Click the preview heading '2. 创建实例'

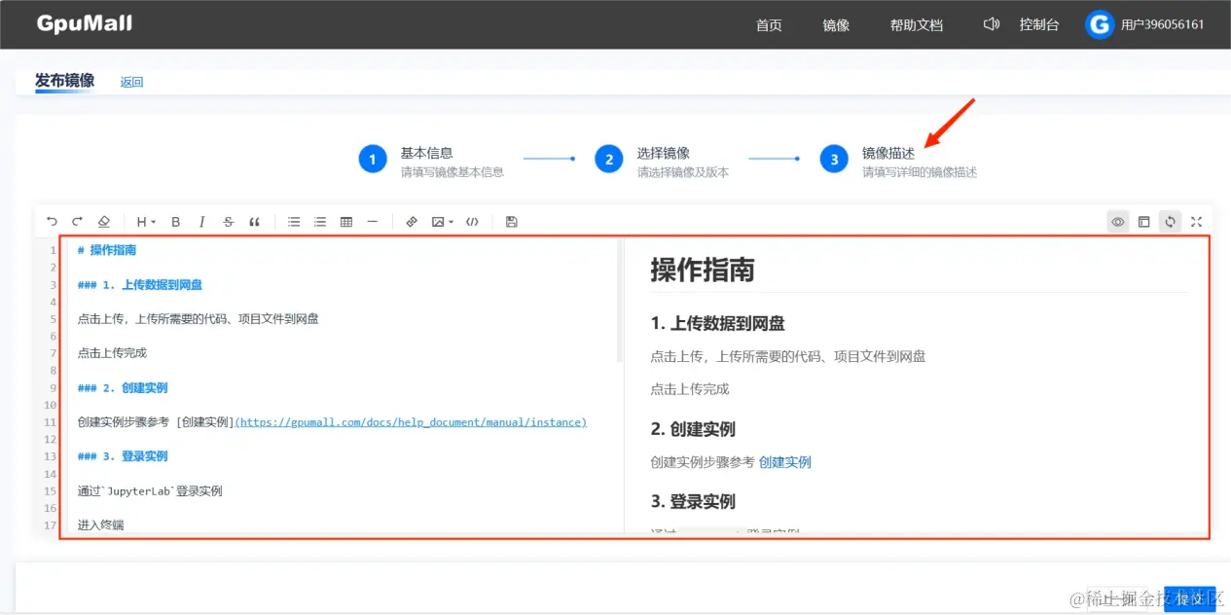click(693, 429)
